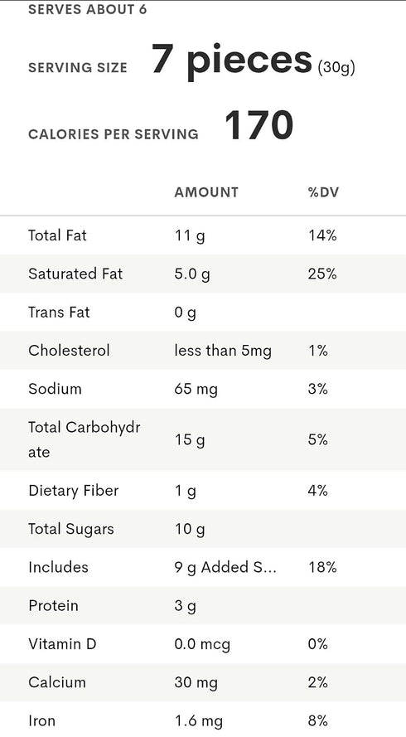Click the AMOUNT column header
The height and width of the screenshot is (737, 406).
206,192
